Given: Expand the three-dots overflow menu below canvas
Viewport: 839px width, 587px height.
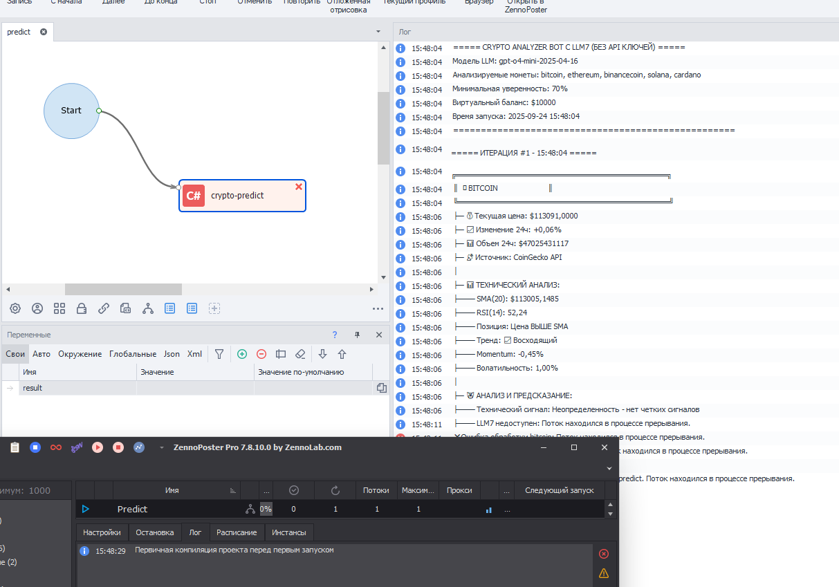Looking at the screenshot, I should pyautogui.click(x=378, y=309).
